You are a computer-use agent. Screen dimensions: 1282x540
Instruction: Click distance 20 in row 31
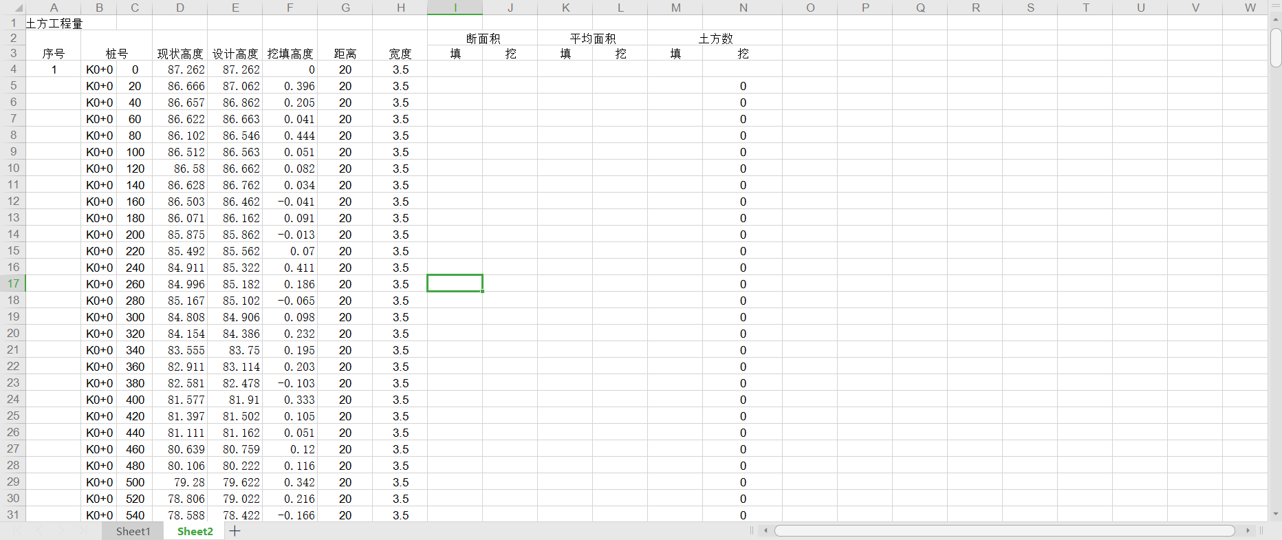pos(345,515)
